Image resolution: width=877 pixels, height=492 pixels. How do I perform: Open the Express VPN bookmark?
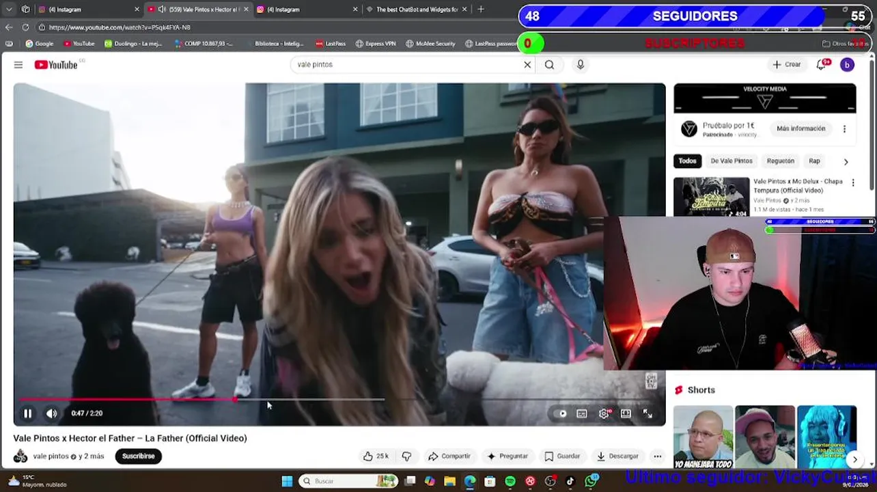click(376, 44)
